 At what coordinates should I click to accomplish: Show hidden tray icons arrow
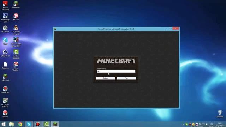click(x=183, y=124)
